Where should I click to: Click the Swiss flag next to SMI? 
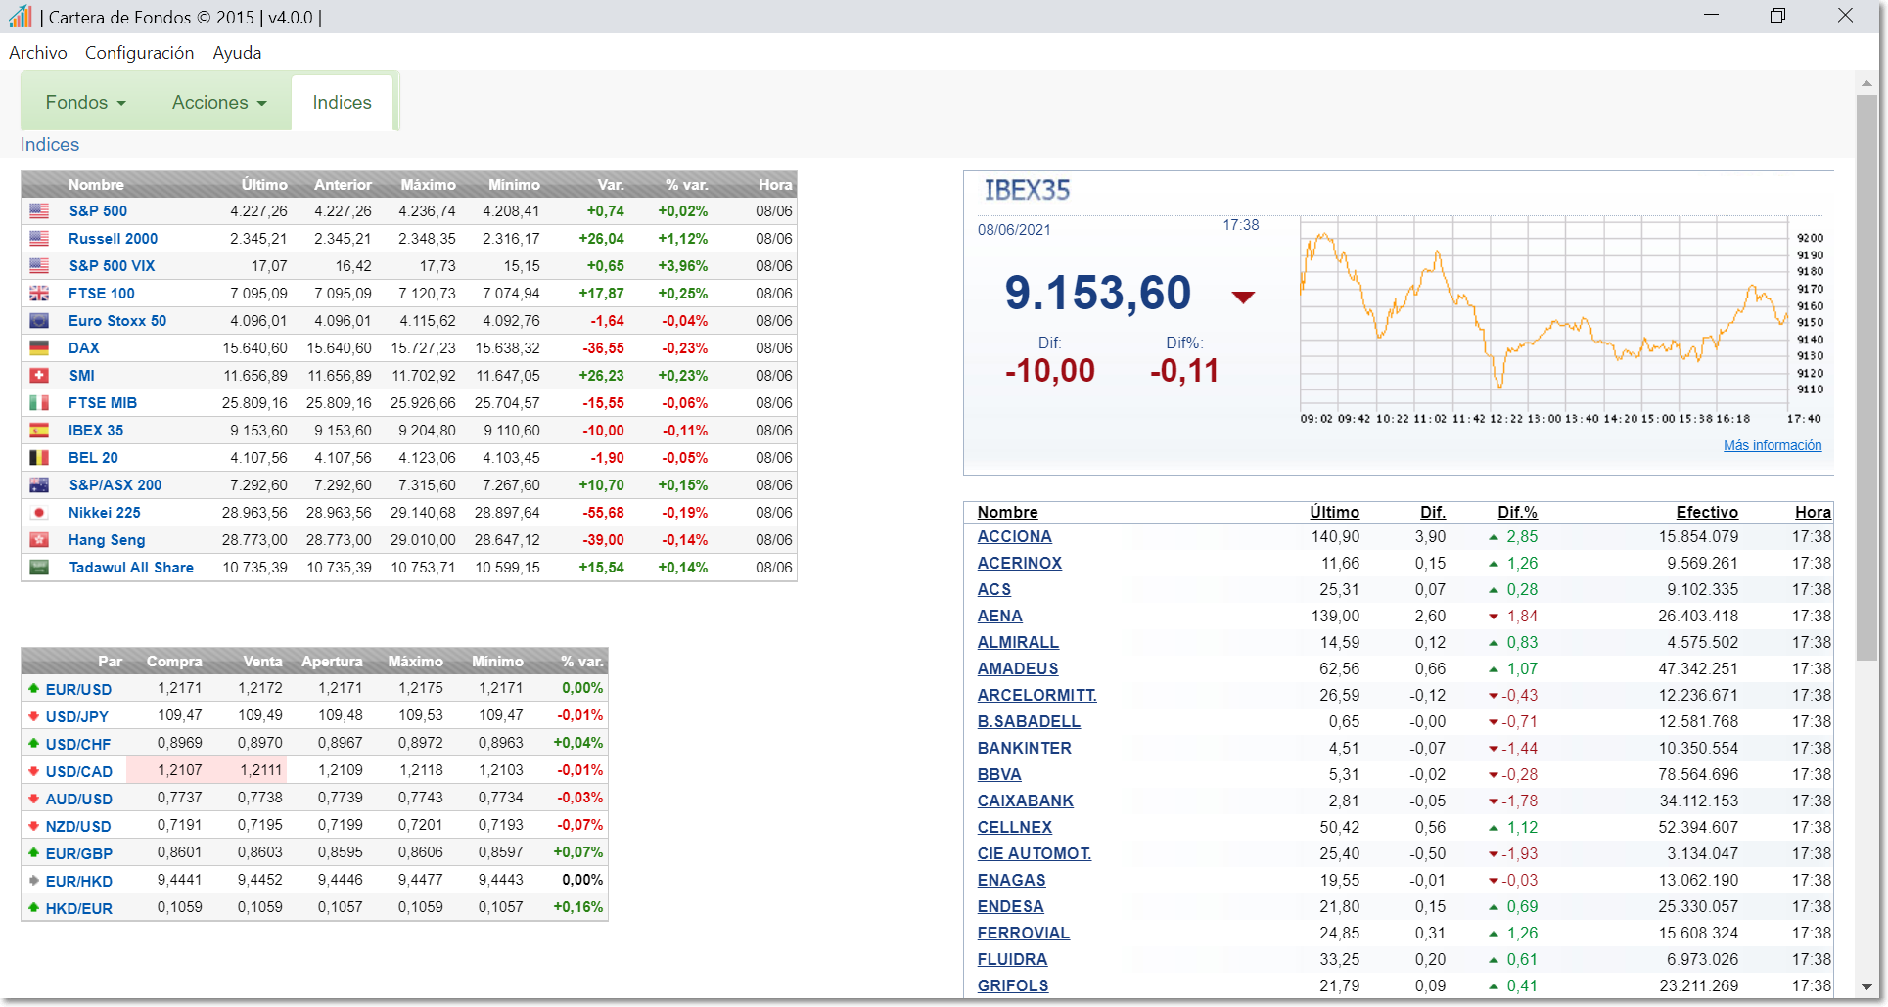pos(39,376)
